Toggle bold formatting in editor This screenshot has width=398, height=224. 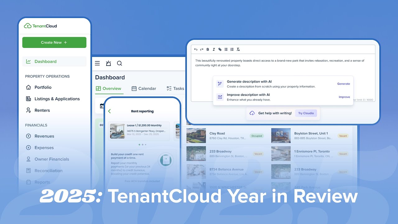[208, 49]
